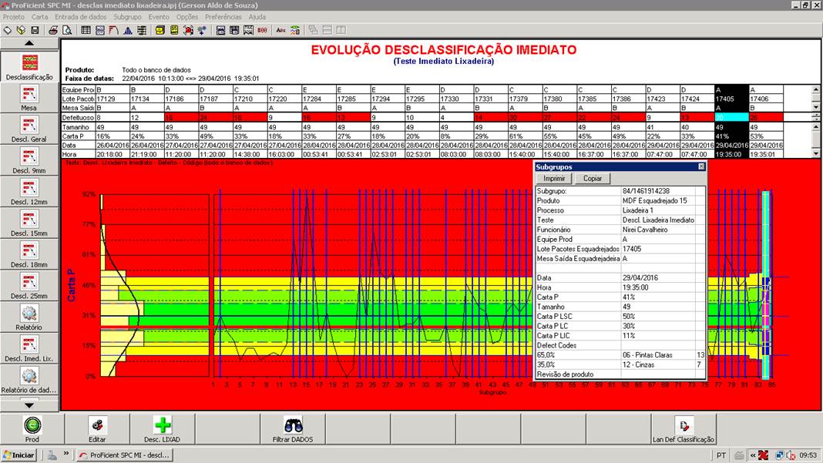Click the Abc text label toolbar icon
The height and width of the screenshot is (463, 823).
[x=280, y=31]
